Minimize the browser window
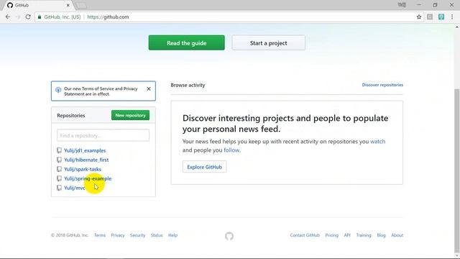The image size is (460, 259). pyautogui.click(x=418, y=5)
